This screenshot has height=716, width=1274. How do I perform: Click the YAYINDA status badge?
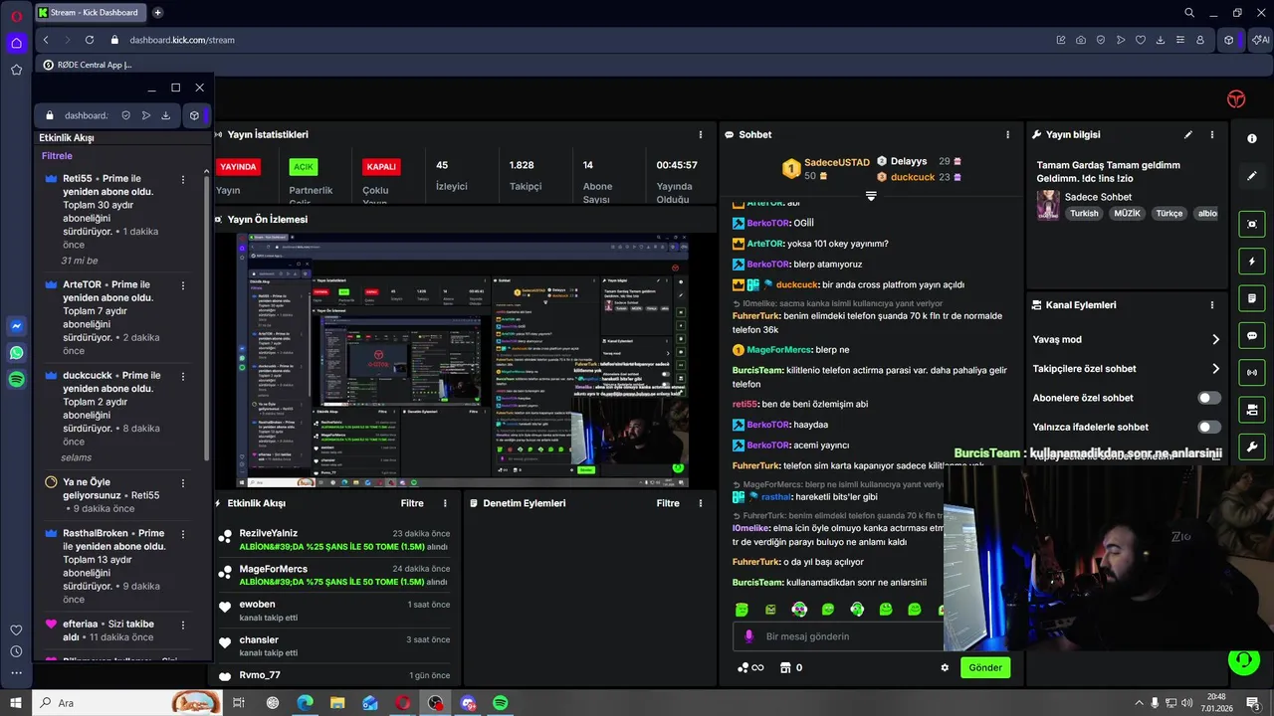[239, 167]
